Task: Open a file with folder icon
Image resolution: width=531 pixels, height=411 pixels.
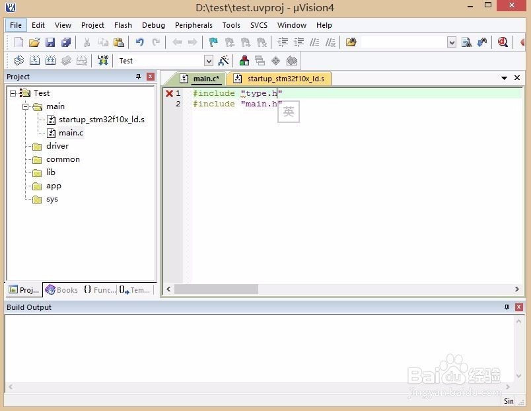Action: point(34,42)
